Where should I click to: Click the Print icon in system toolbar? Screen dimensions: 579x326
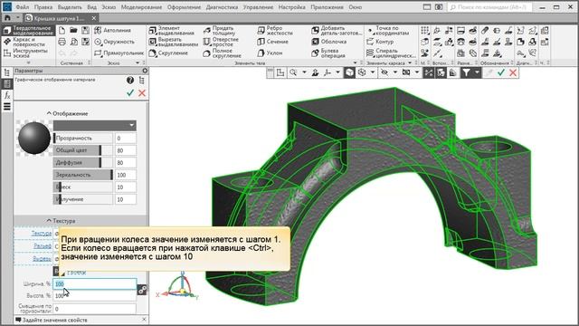point(62,42)
